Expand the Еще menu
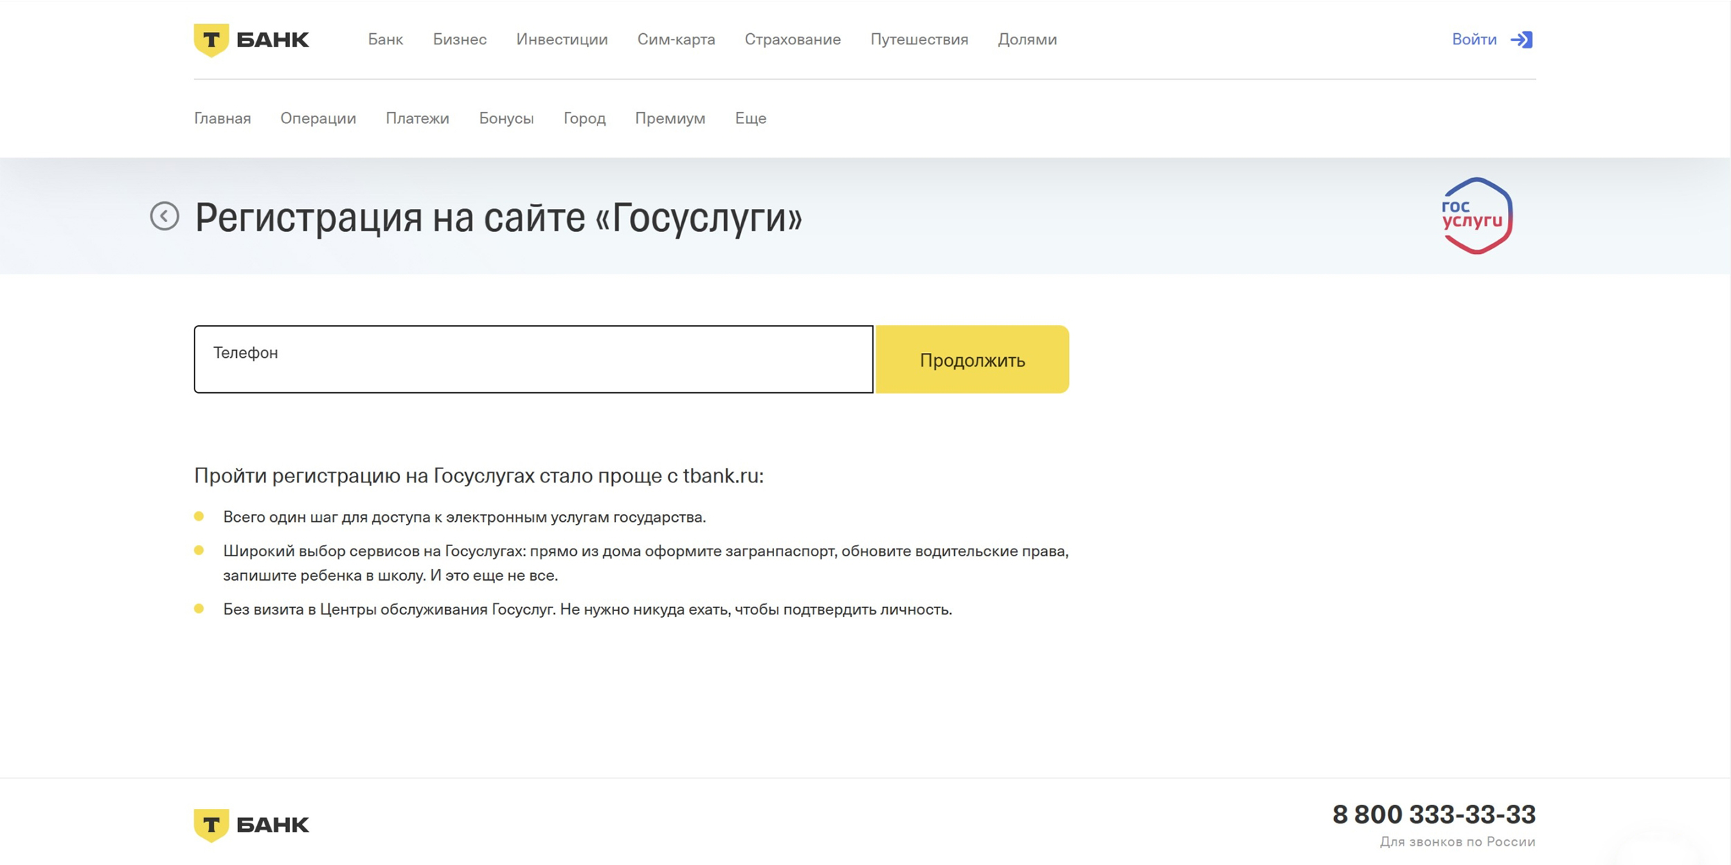This screenshot has height=865, width=1731. [x=751, y=118]
